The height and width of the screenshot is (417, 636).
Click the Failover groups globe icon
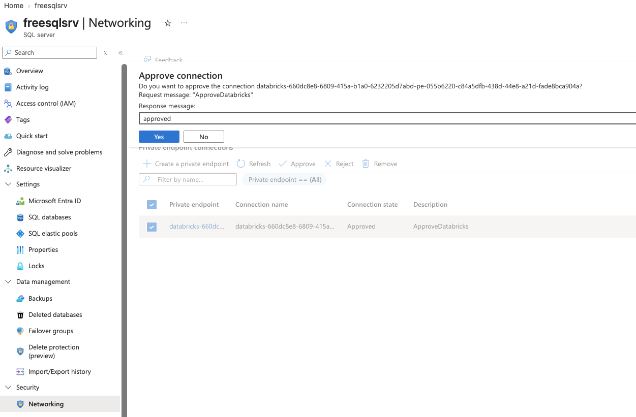coord(20,331)
